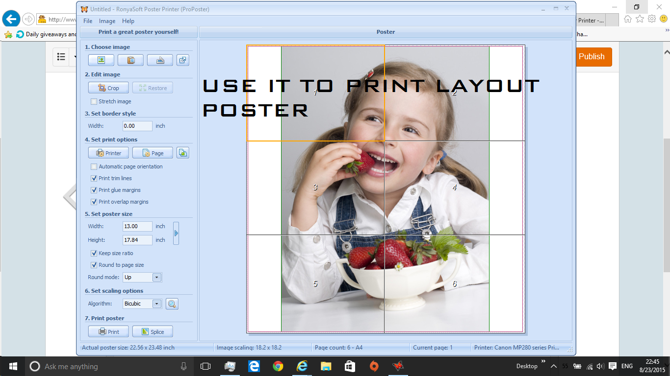Click the browser Home icon

(628, 19)
